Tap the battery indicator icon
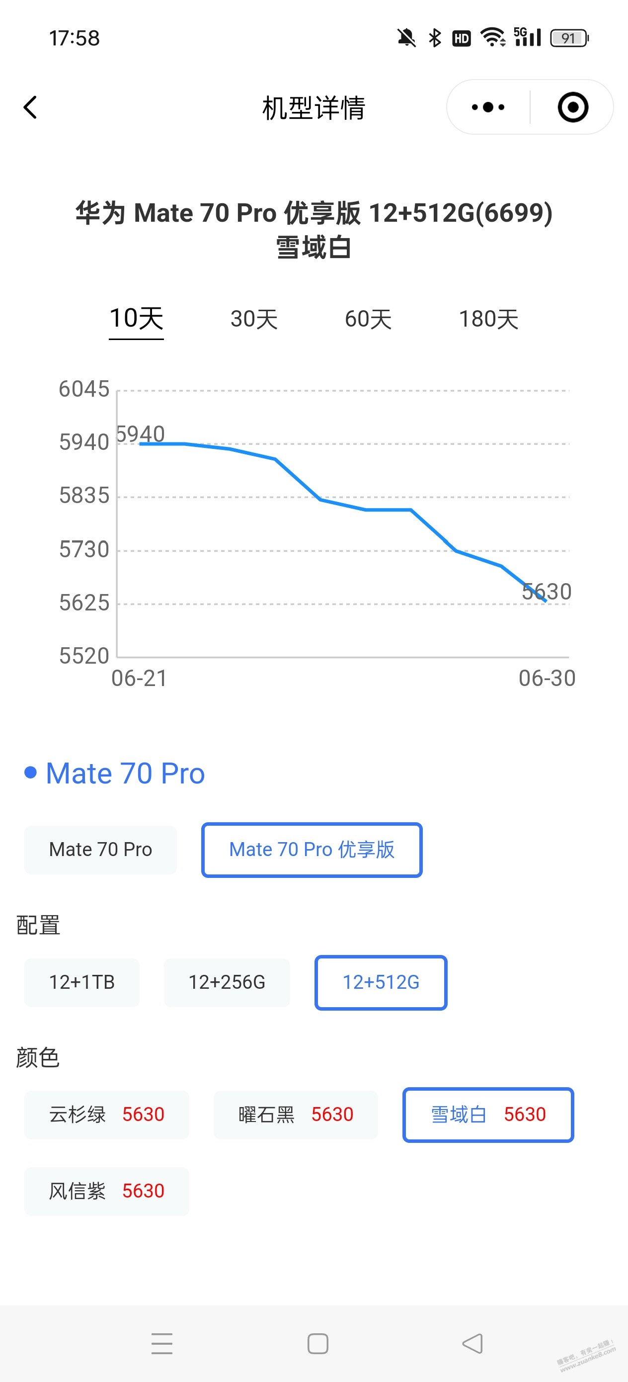Screen dimensions: 628x1382 569,38
